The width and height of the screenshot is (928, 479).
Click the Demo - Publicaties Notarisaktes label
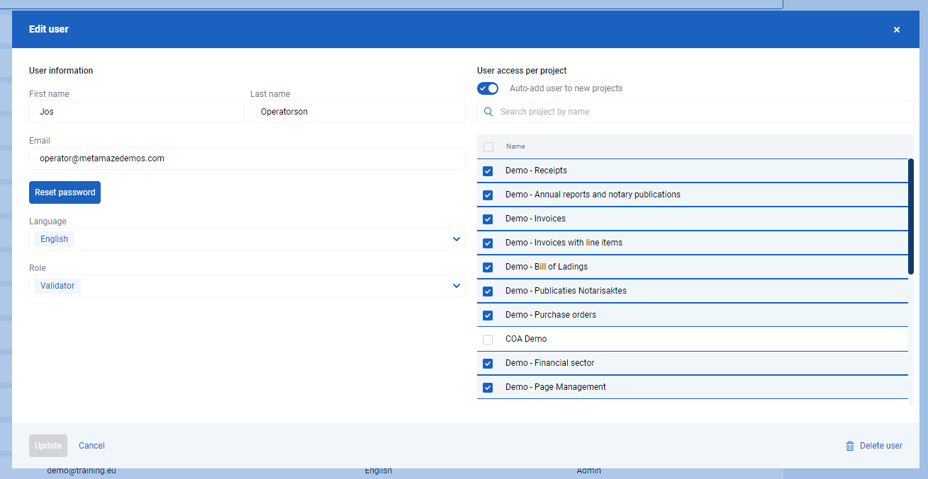click(x=566, y=291)
